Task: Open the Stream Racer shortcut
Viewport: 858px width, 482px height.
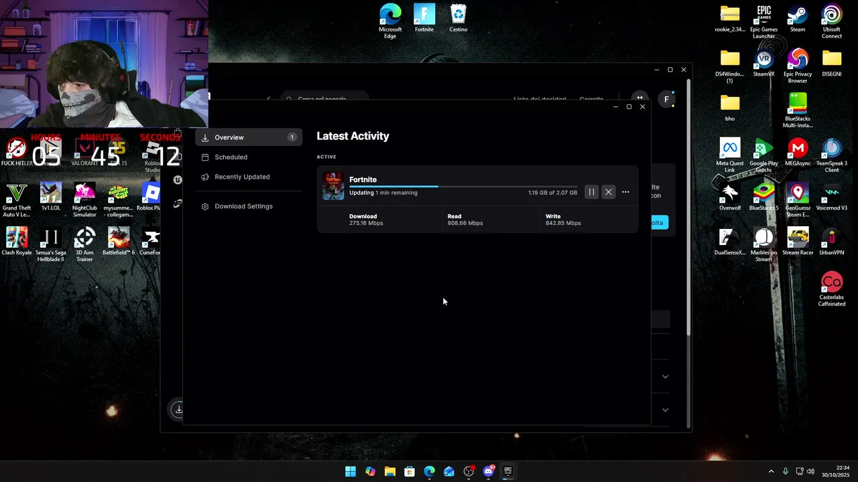Action: coord(798,242)
